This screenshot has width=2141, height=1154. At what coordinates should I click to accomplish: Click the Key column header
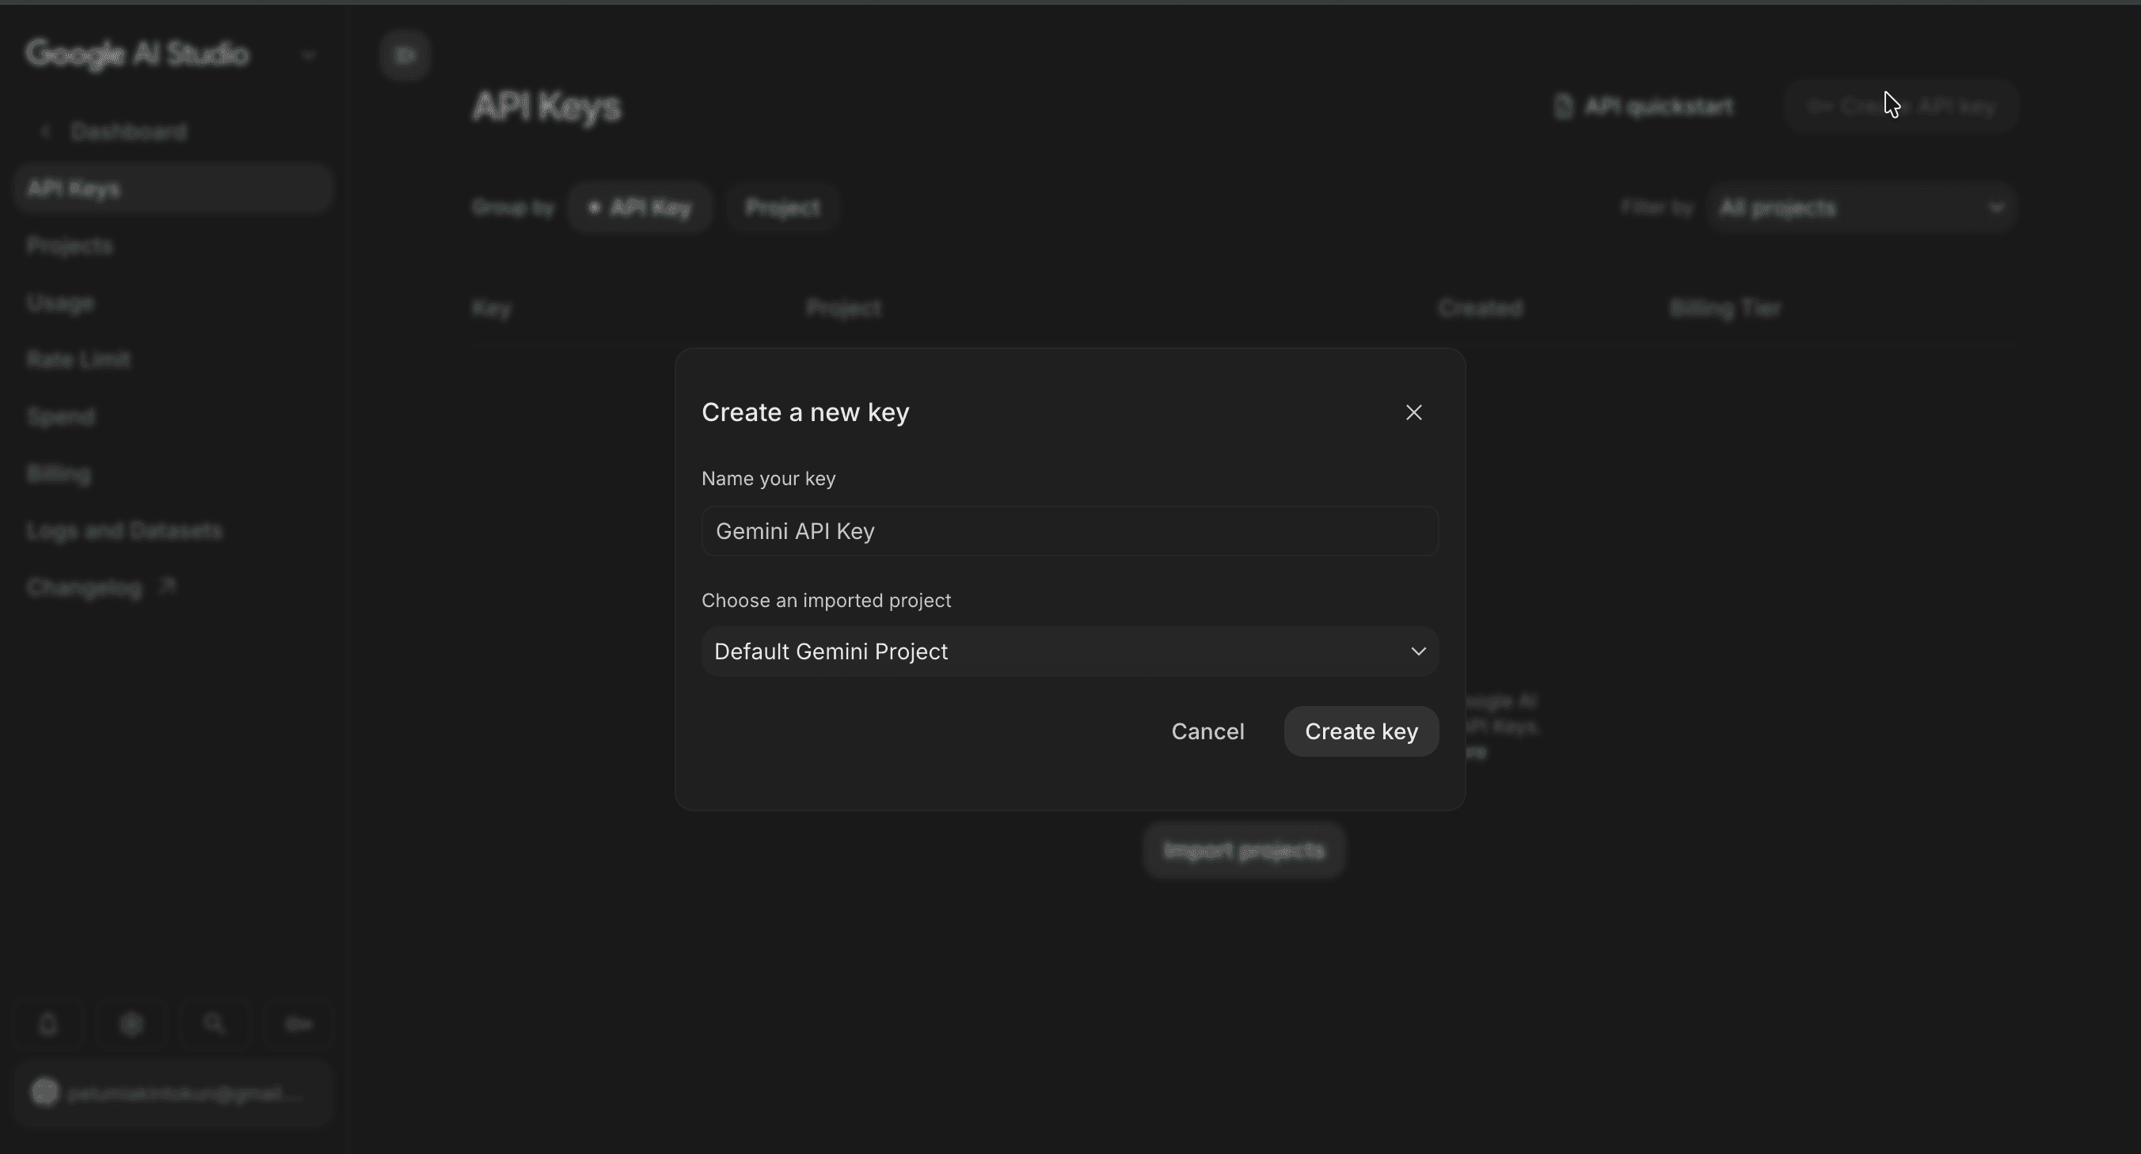491,309
